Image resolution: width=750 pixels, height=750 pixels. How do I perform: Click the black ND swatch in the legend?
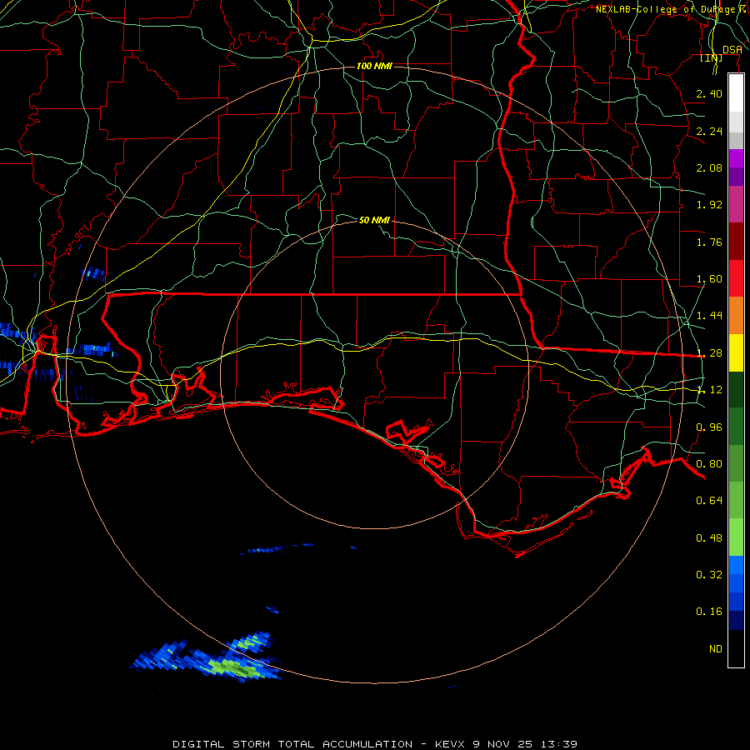pyautogui.click(x=736, y=648)
